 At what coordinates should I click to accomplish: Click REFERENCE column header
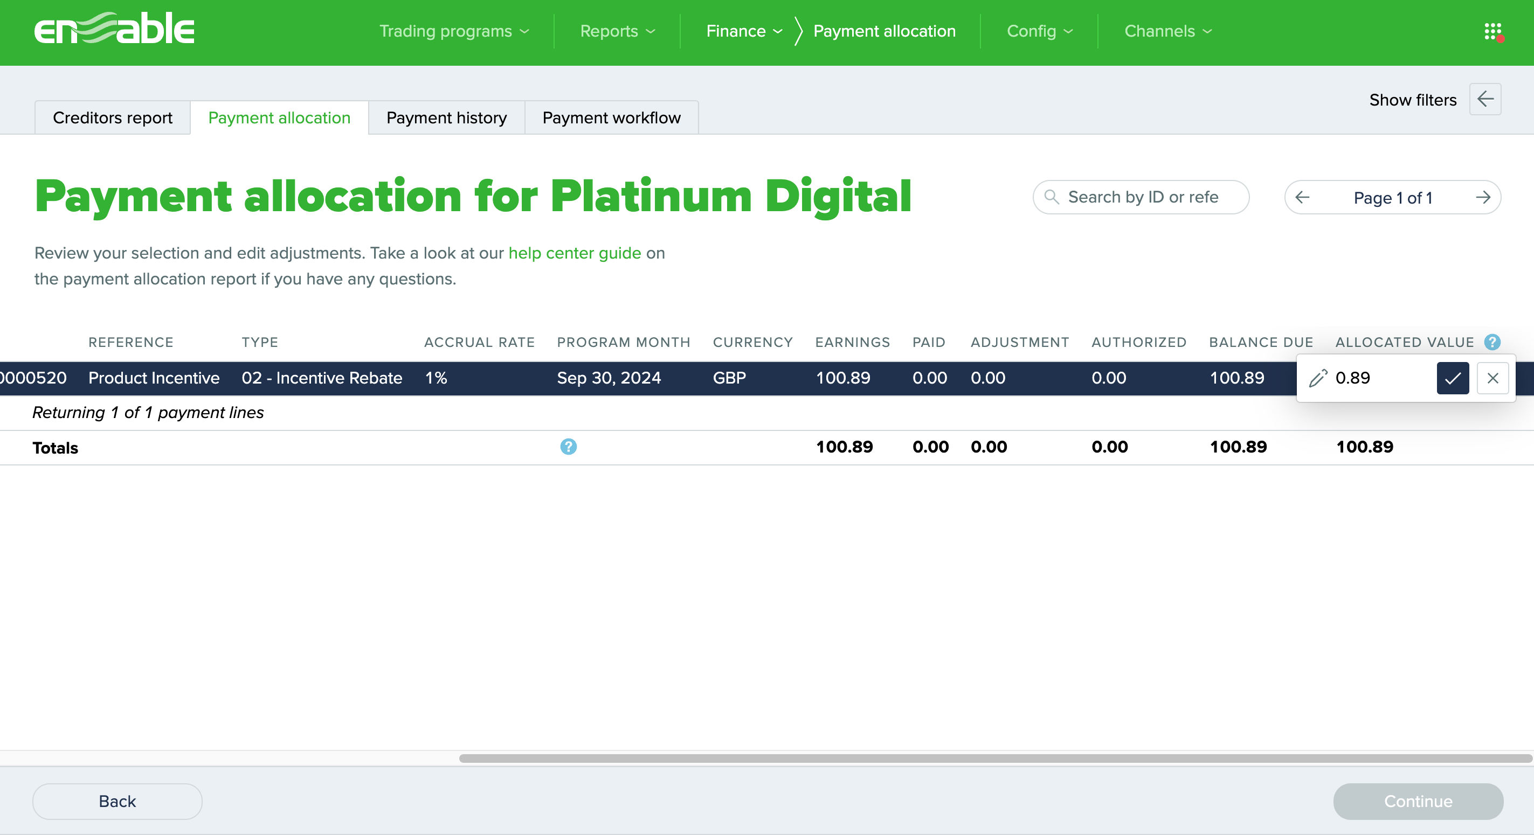131,342
